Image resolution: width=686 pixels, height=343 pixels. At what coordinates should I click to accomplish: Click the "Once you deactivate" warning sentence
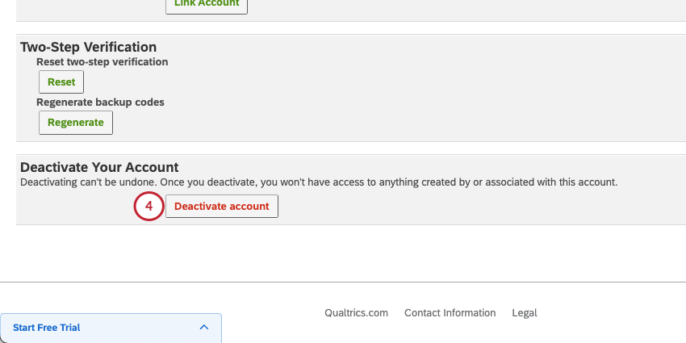click(x=386, y=182)
